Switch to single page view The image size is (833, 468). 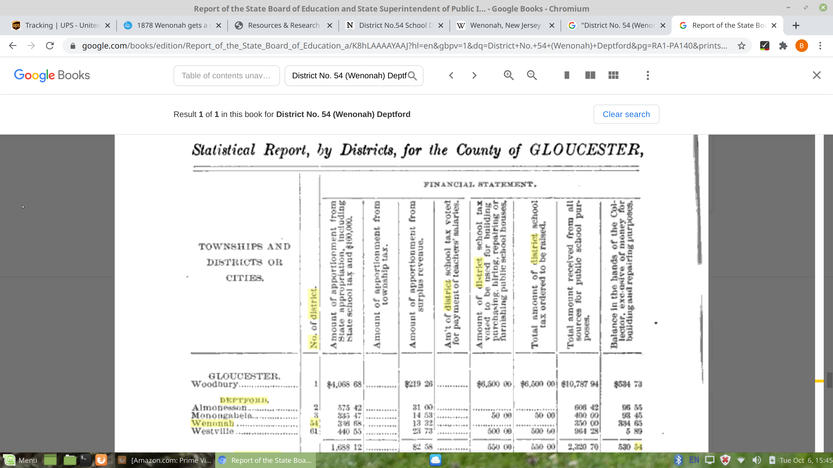(567, 75)
